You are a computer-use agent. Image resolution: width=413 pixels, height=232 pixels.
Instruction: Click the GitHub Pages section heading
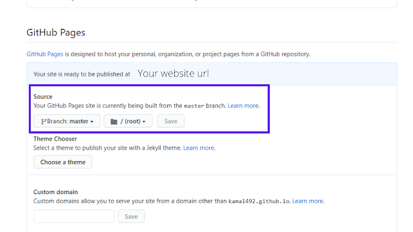coord(56,32)
